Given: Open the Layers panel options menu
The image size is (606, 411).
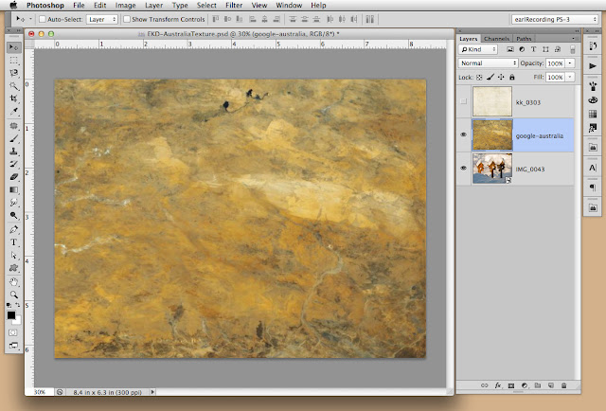Looking at the screenshot, I should pos(573,38).
